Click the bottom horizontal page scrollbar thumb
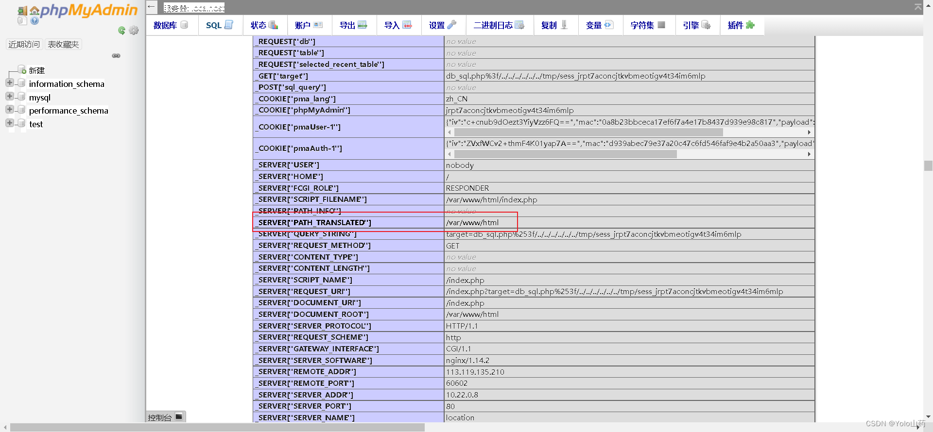 217,428
